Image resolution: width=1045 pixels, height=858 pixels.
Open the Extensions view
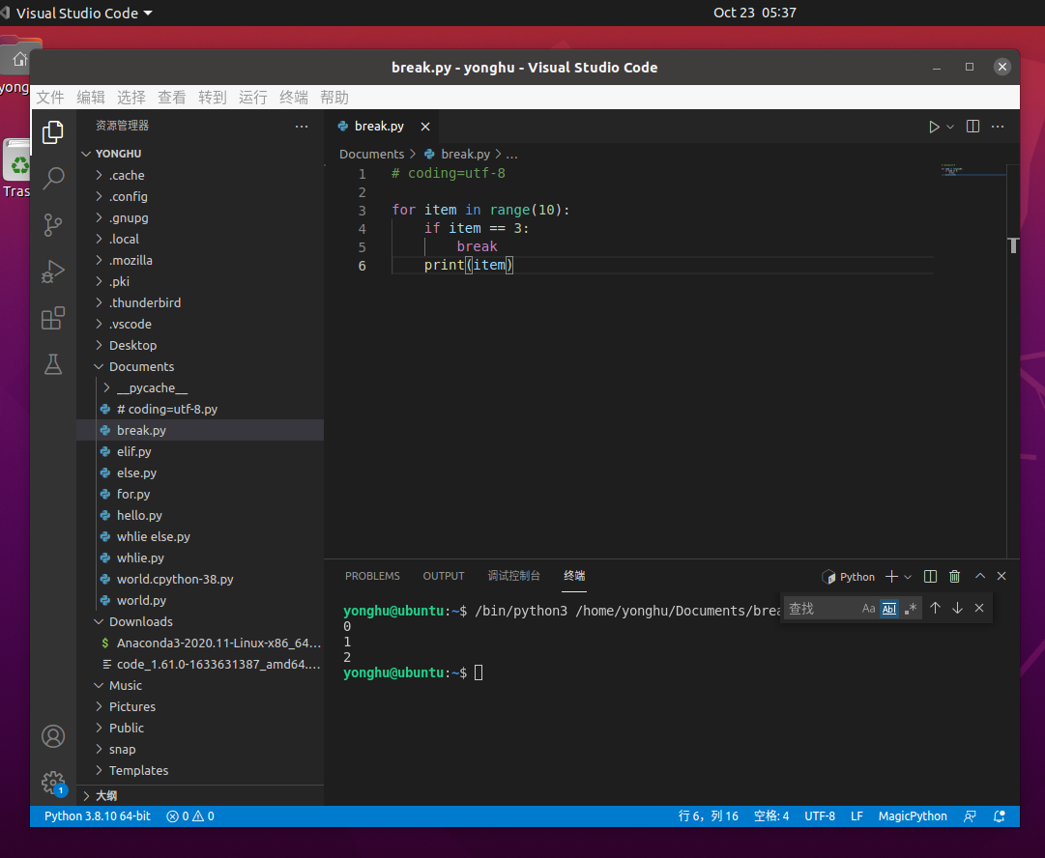click(x=52, y=319)
